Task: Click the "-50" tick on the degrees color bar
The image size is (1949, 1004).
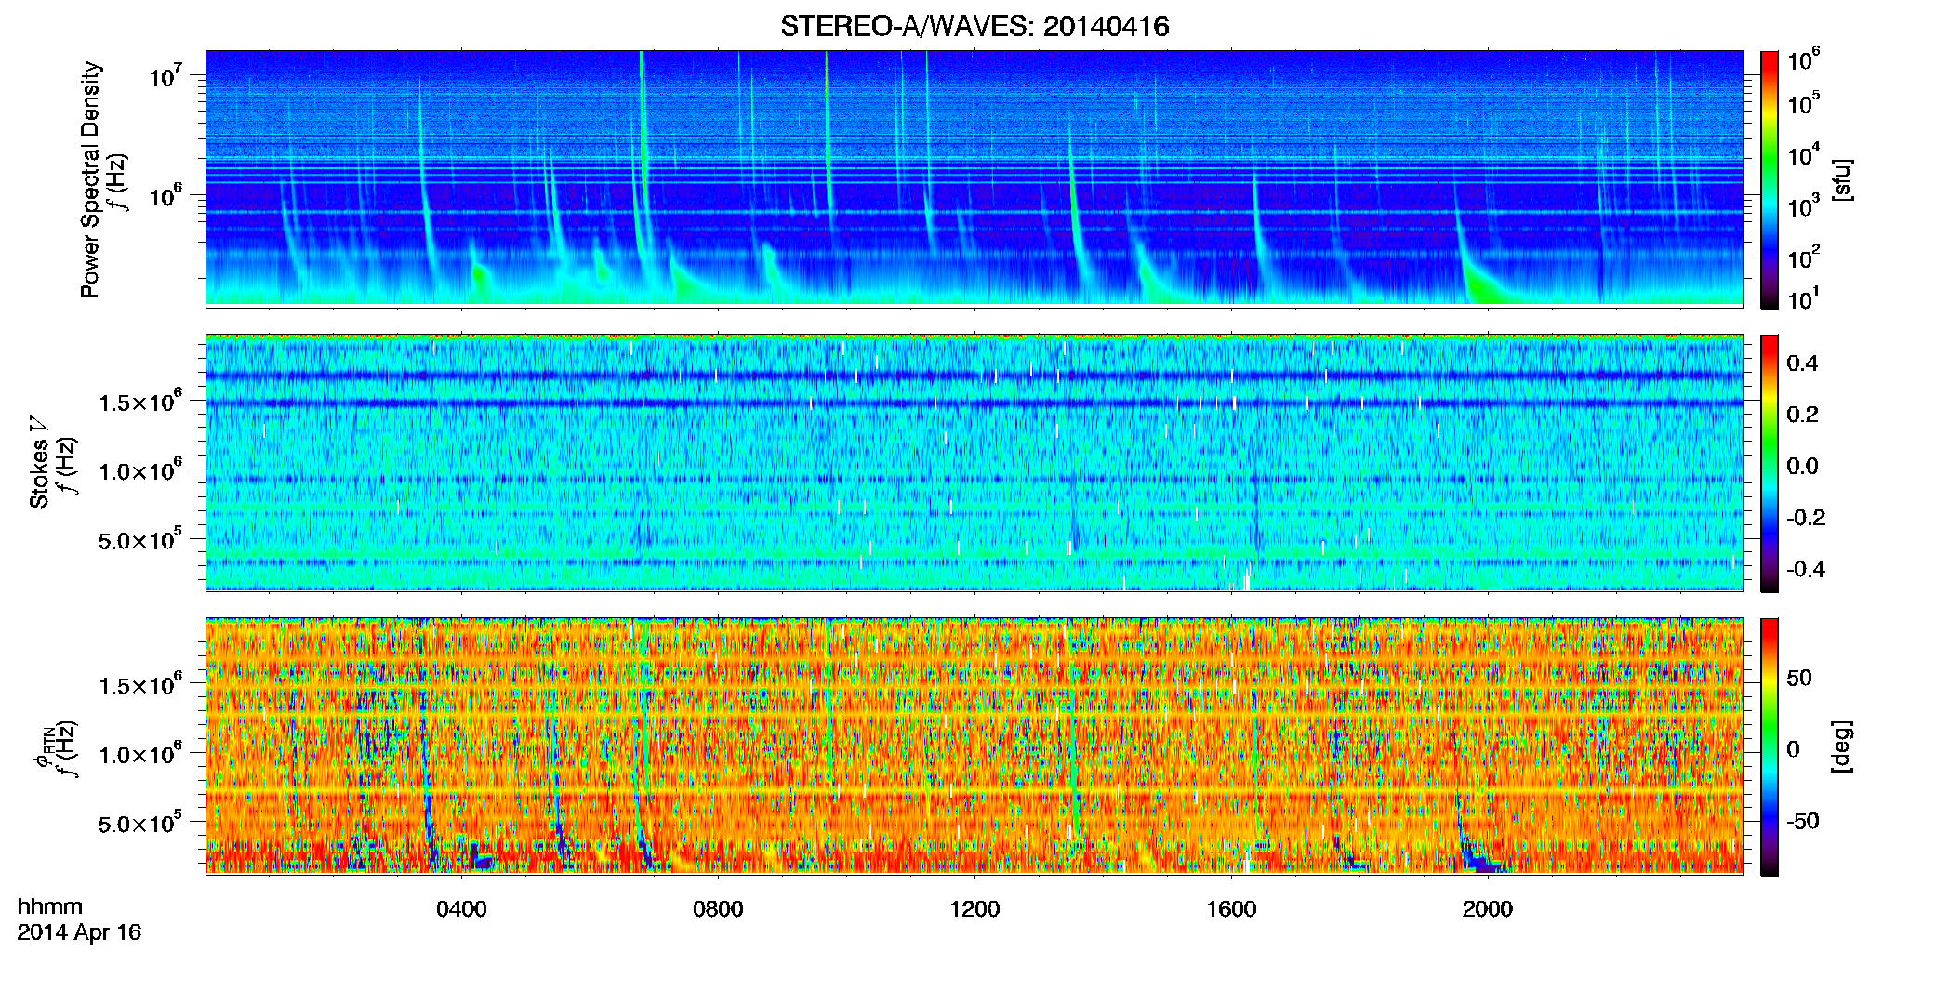Action: 1803,821
